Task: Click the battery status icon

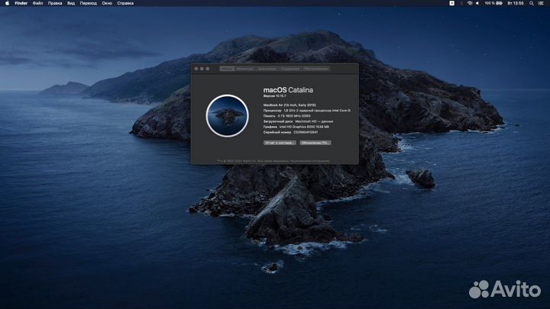Action: coord(499,3)
